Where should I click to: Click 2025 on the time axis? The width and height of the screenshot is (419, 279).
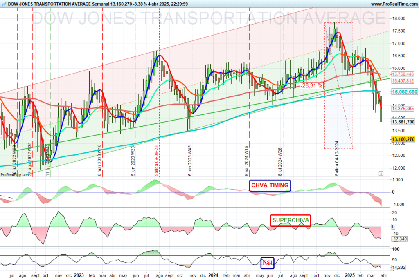[349, 275]
